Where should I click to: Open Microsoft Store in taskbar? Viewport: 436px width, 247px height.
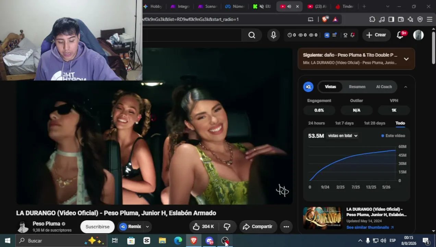(x=131, y=240)
